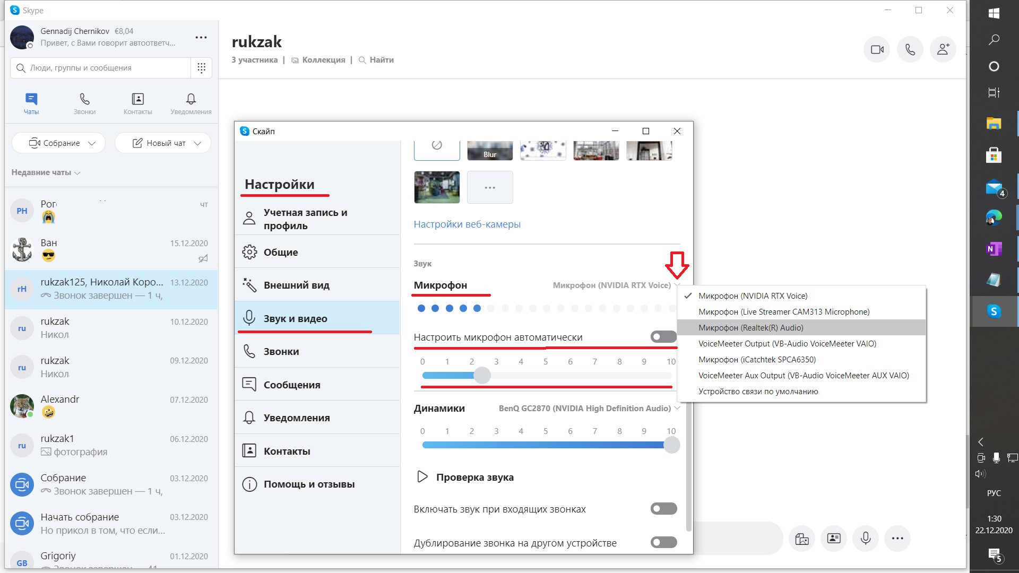This screenshot has height=573, width=1019.
Task: Open Настройки веб-камеры link
Action: pyautogui.click(x=467, y=224)
